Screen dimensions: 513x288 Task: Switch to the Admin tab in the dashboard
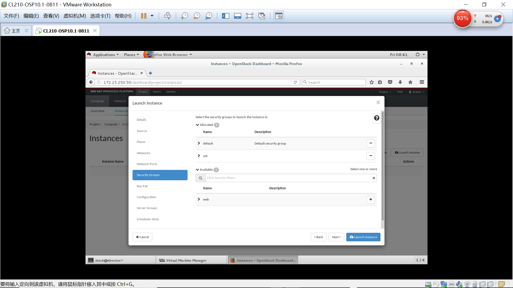[157, 92]
